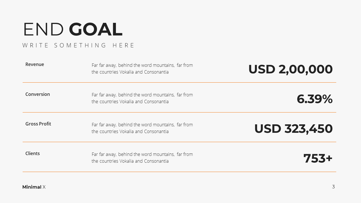
Task: Click the 753+ clients number
Action: (318, 158)
